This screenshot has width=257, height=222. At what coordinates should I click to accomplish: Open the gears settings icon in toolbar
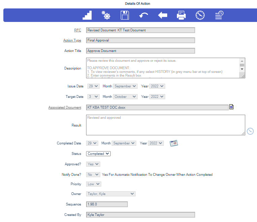[106, 15]
